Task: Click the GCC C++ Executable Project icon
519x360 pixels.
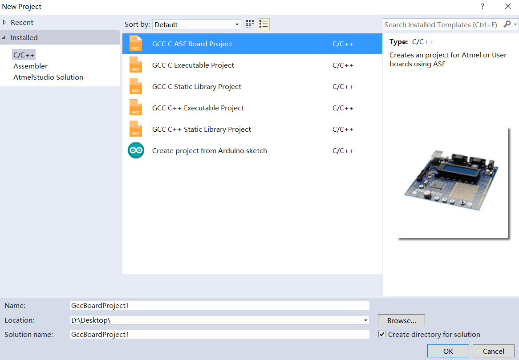Action: point(136,108)
